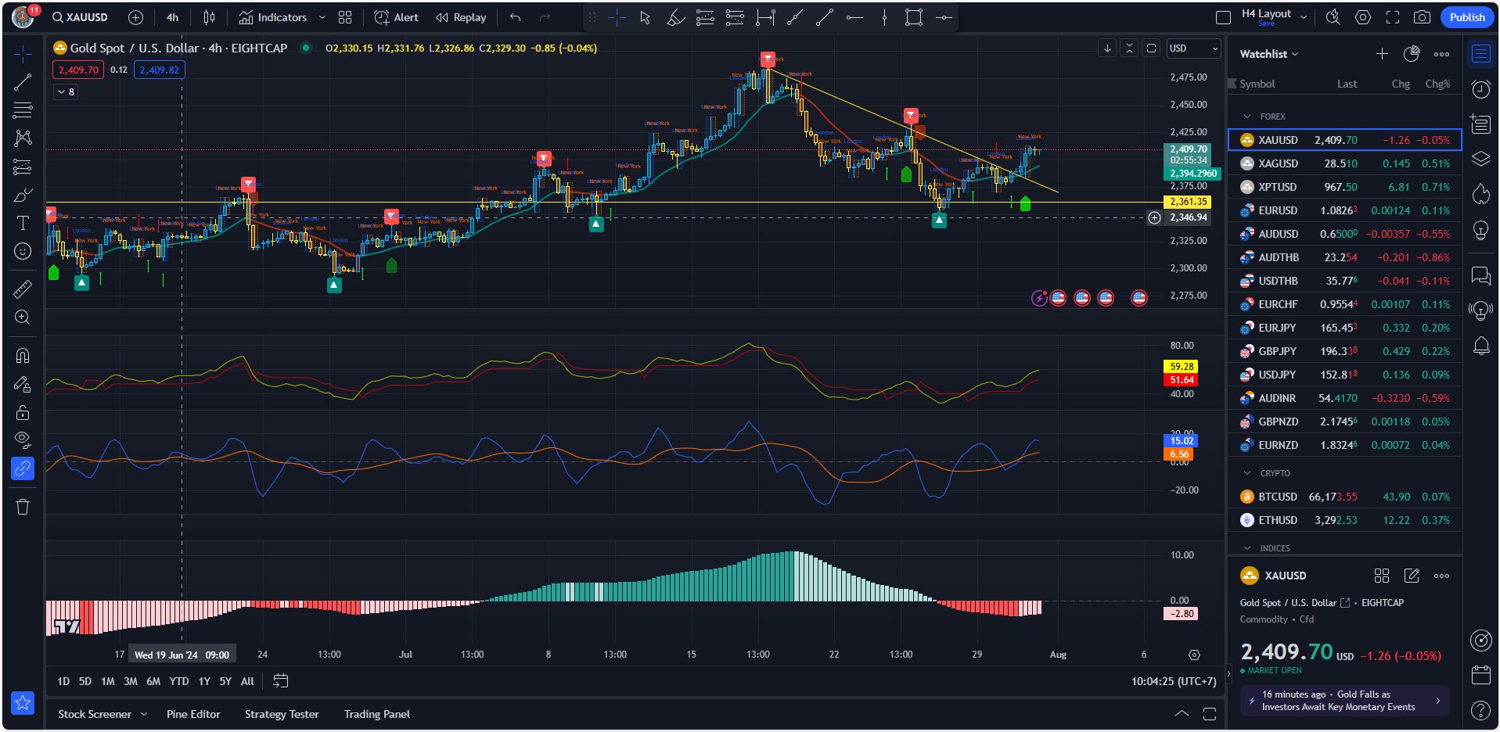Open the Help Center question icon
This screenshot has height=732, width=1500.
pos(1480,710)
